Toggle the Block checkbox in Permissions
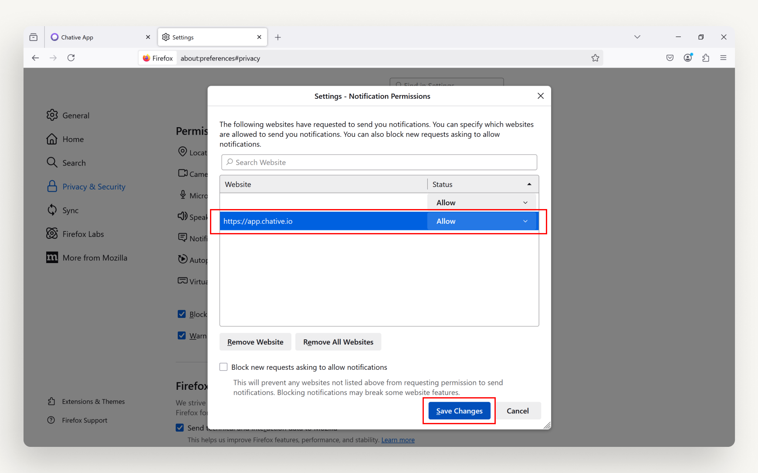The width and height of the screenshot is (758, 473). pos(181,314)
